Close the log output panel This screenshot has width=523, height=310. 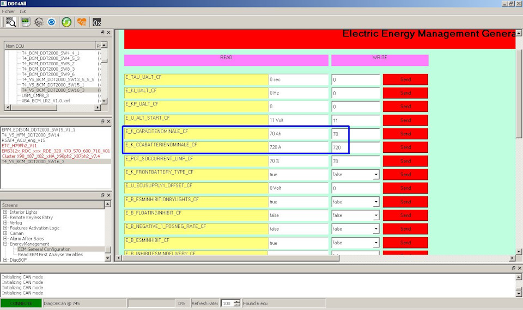(519, 268)
